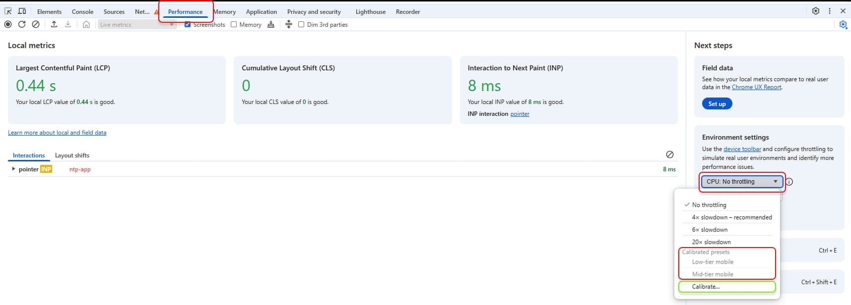Clear the interactions log icon
Viewport: 851px width, 305px height.
pyautogui.click(x=669, y=154)
